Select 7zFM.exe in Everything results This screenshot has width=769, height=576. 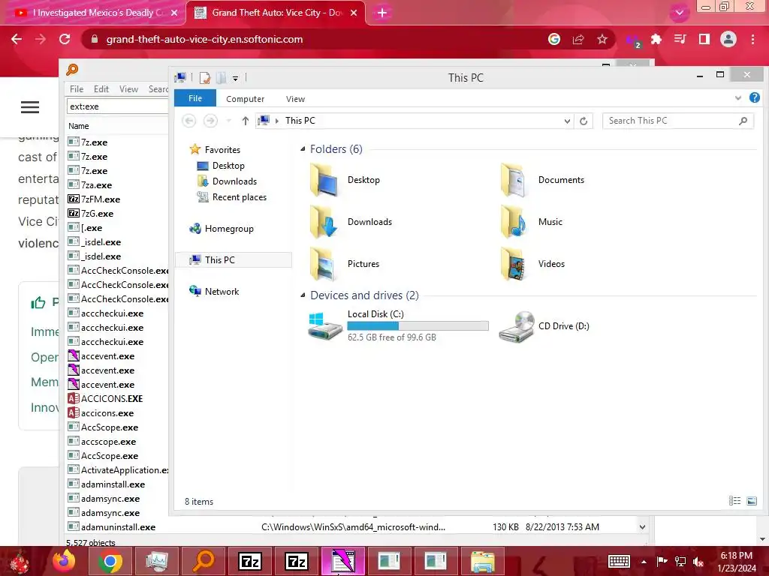tap(101, 199)
